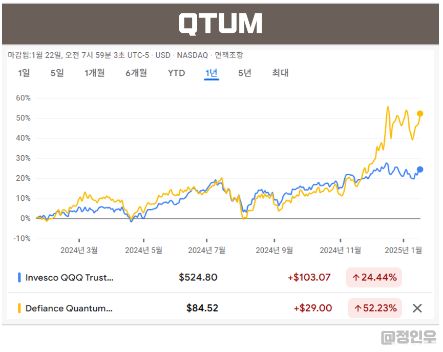This screenshot has width=443, height=352.
Task: Click the 2024년 5월 axis label
Action: click(144, 250)
